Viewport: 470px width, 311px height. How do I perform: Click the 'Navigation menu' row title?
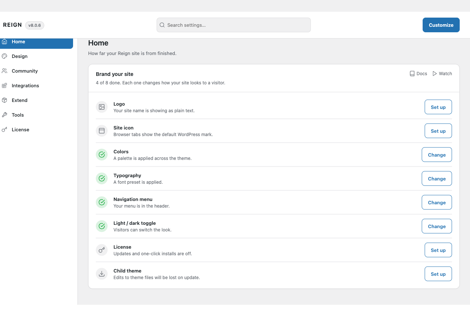point(133,199)
